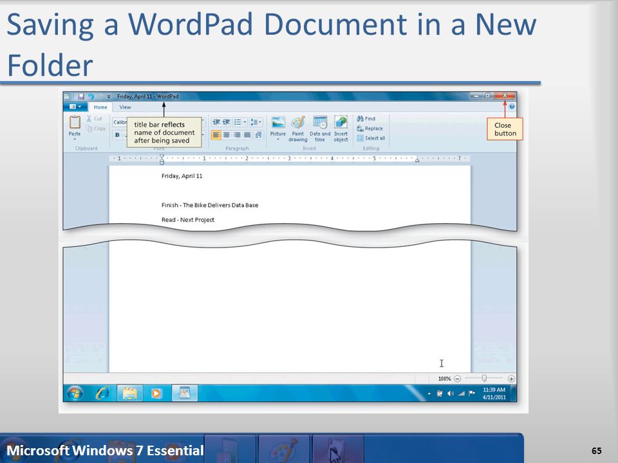The image size is (618, 463).
Task: Click the Copy command in Clipboard group
Action: click(x=96, y=129)
